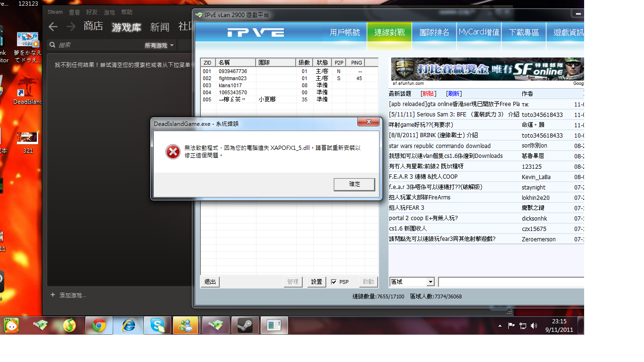Open the 查看 menu in Steam
The width and height of the screenshot is (644, 362).
tap(74, 12)
